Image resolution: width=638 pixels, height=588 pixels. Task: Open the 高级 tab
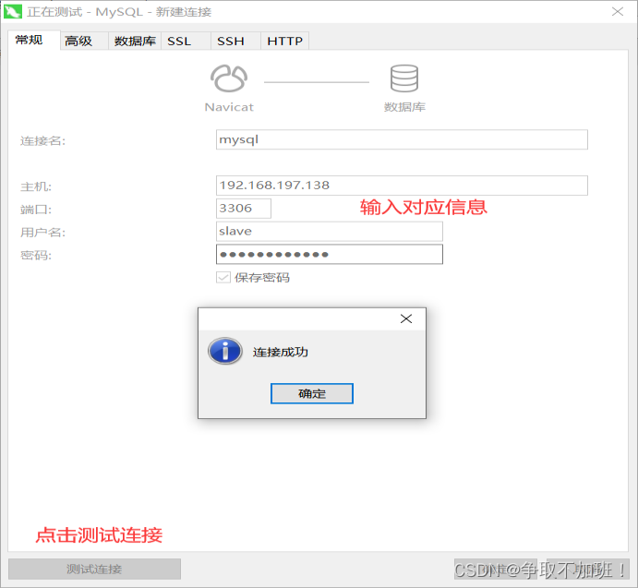click(84, 41)
